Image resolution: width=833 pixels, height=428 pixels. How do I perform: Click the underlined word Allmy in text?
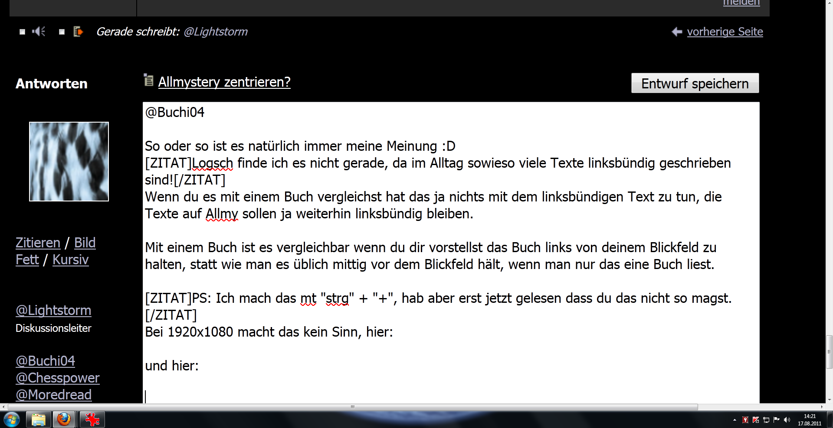pos(222,214)
